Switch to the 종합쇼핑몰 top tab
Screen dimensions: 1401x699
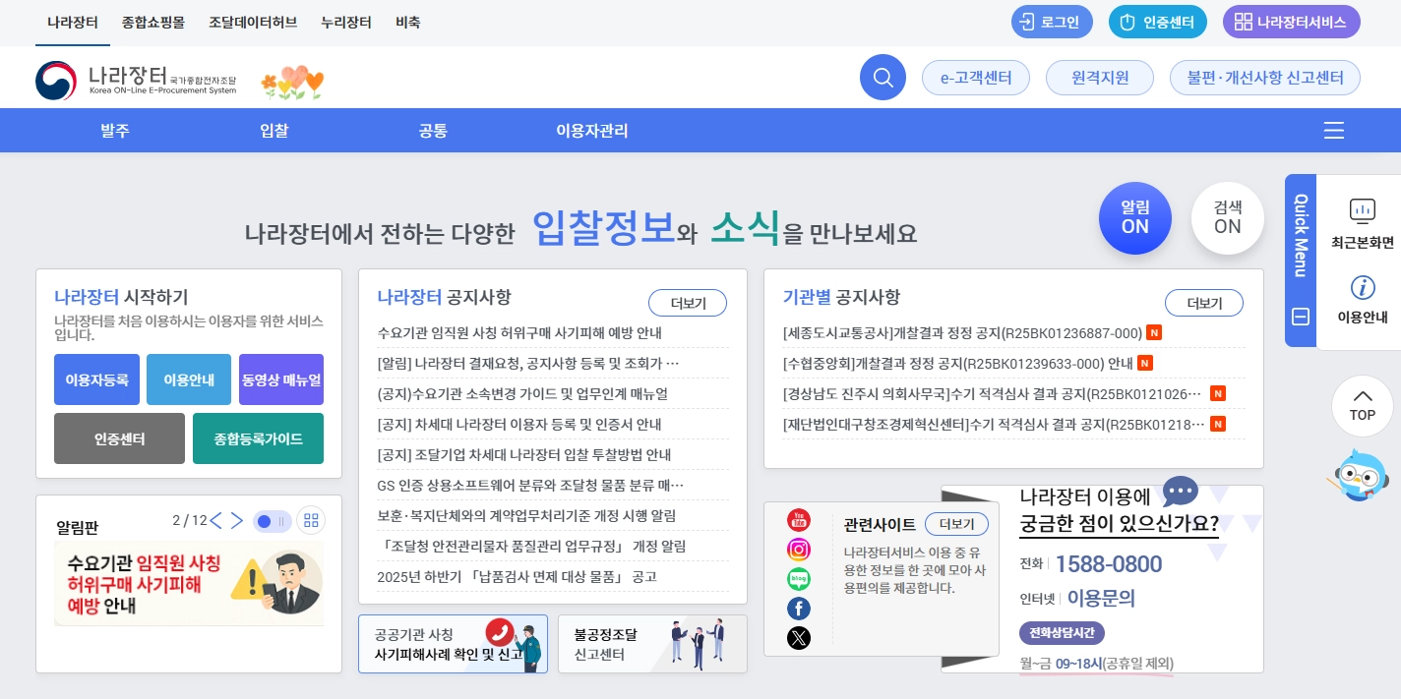point(153,22)
